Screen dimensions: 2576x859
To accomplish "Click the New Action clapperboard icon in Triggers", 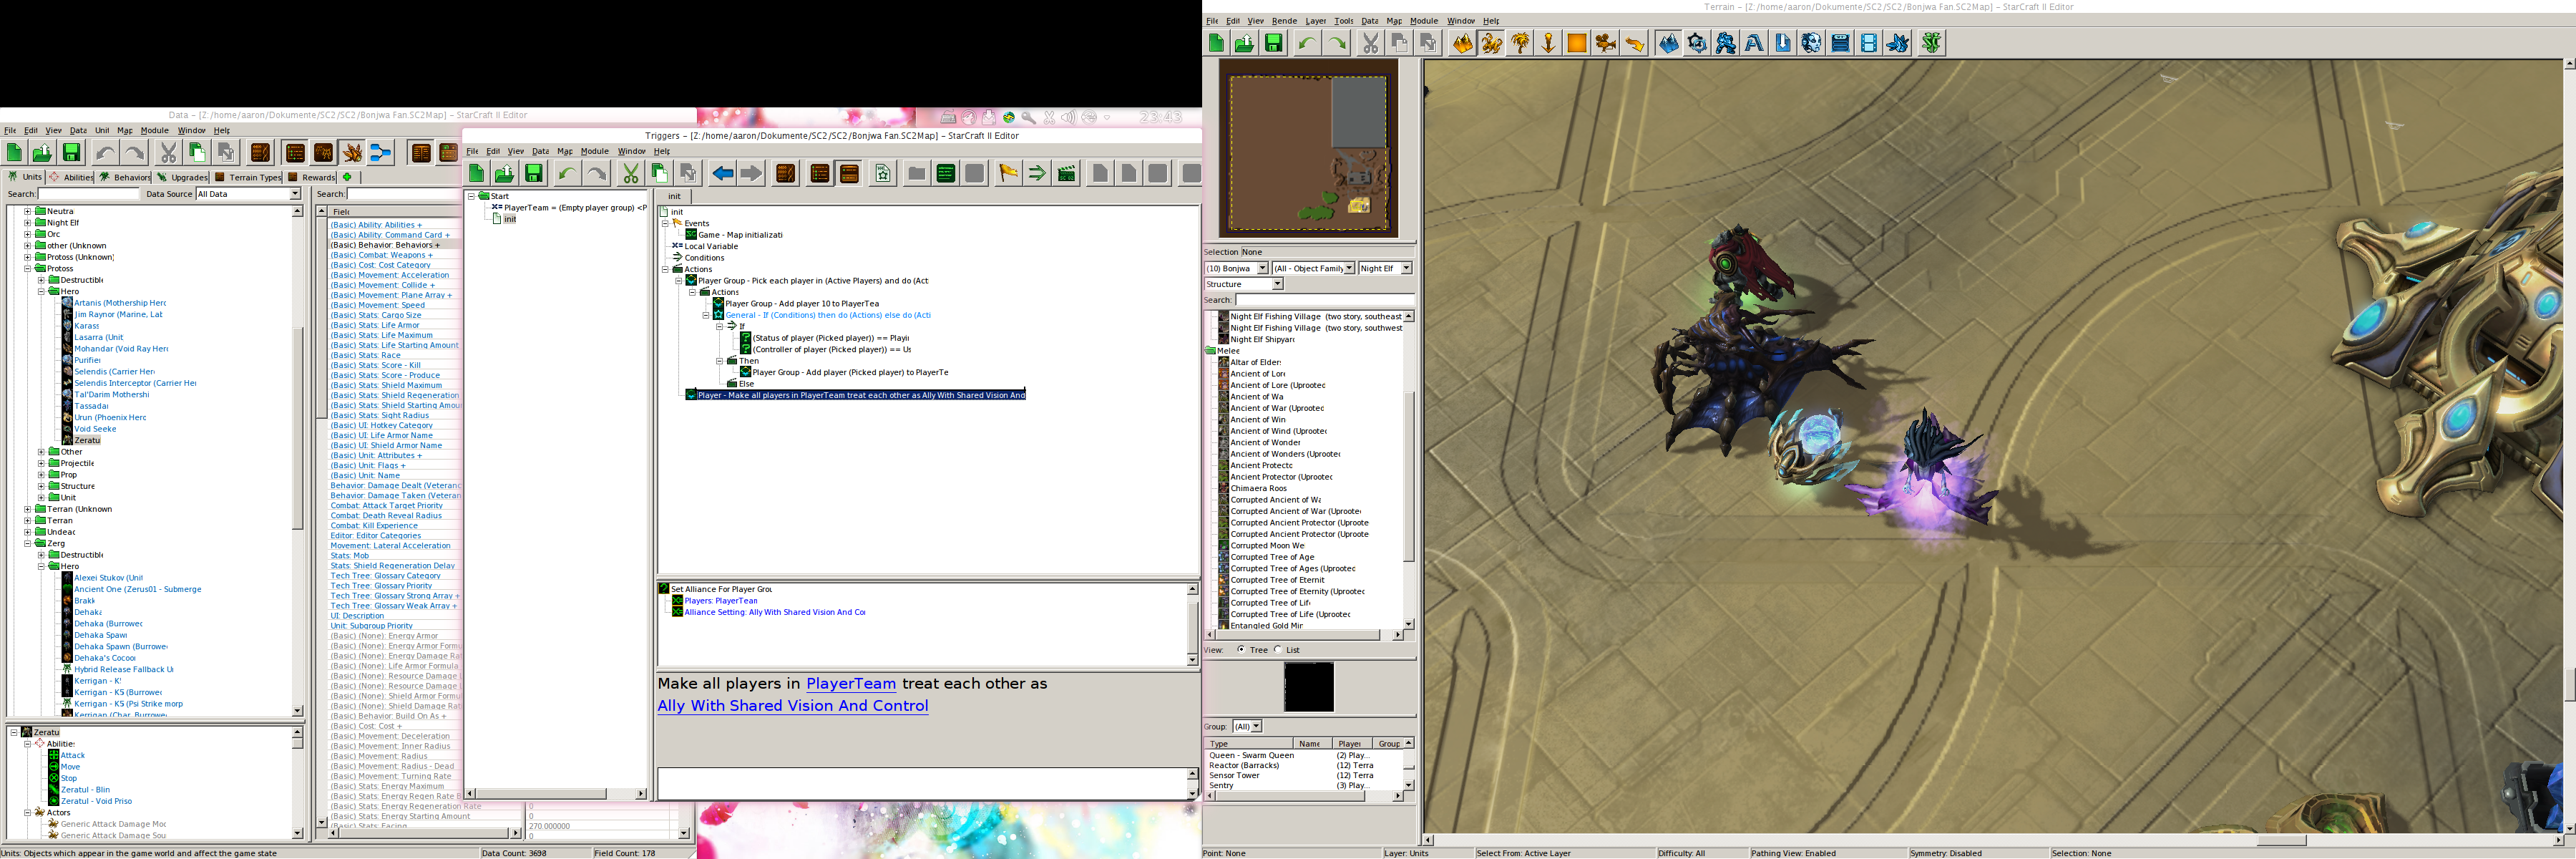I will pyautogui.click(x=1066, y=174).
